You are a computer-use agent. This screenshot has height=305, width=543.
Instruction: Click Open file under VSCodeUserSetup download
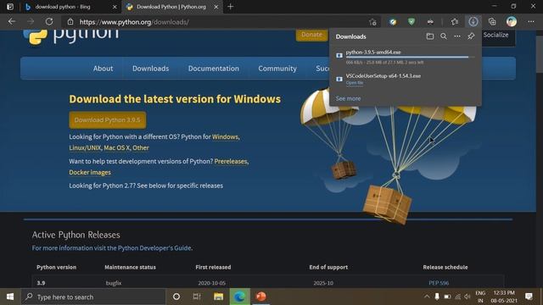[x=355, y=83]
